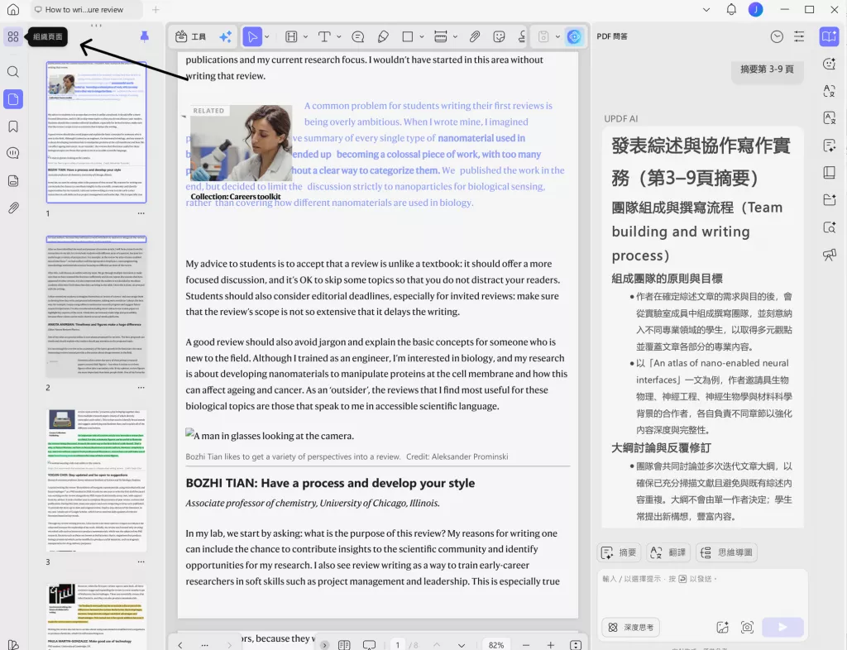The image size is (847, 650).
Task: Click the UPDF AI round icon in toolbar
Action: pos(574,36)
